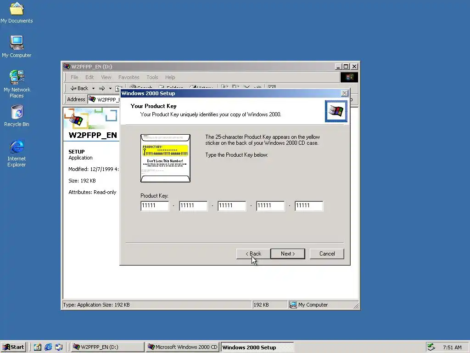
Task: Click taskbar clock showing 7:51 AM
Action: 452,347
